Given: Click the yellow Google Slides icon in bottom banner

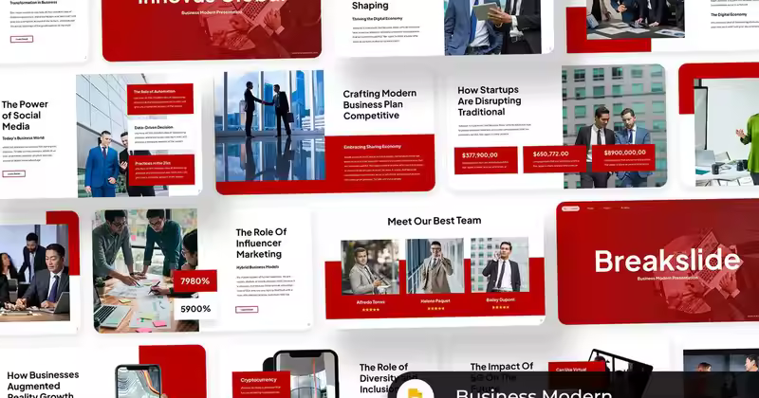Looking at the screenshot, I should tap(415, 392).
